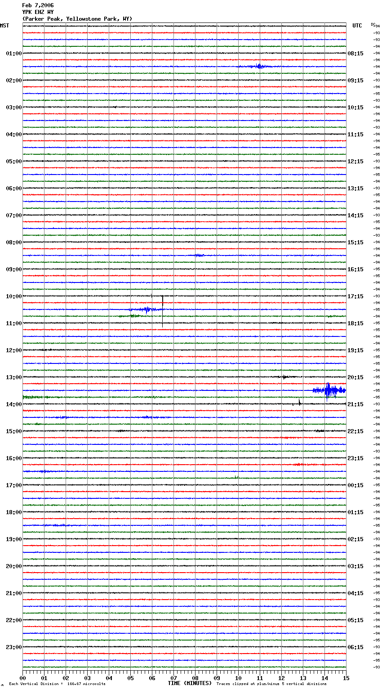Click the date header "Feb 7,2006"

(38, 5)
